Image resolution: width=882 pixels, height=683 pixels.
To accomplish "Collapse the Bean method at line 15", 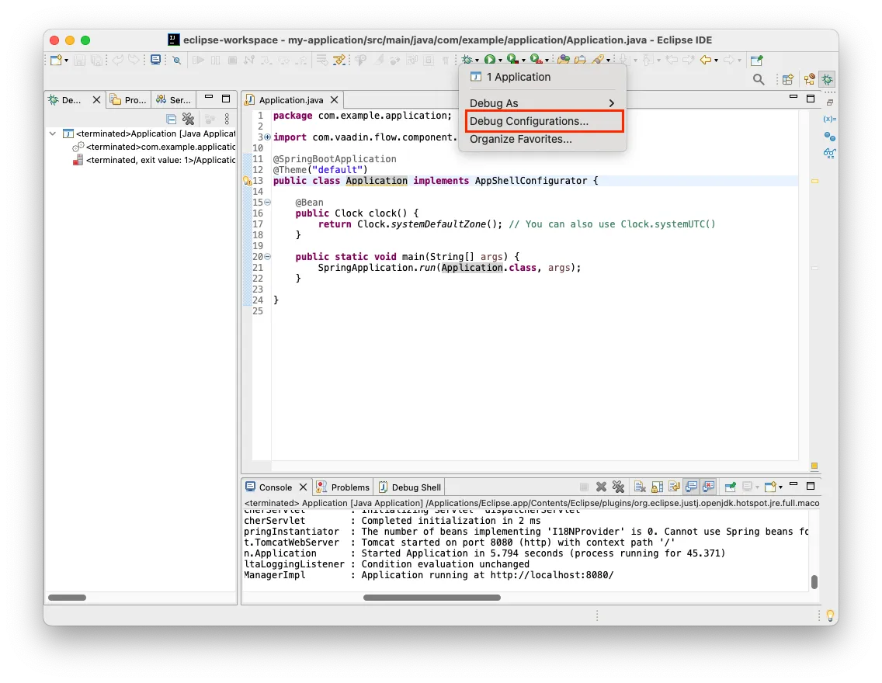I will [x=267, y=202].
